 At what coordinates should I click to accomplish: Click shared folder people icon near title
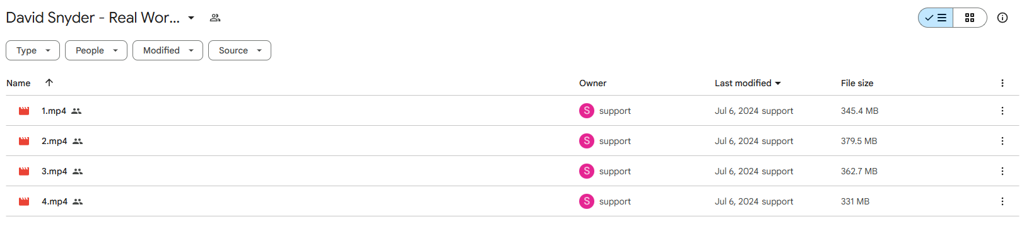pos(215,18)
